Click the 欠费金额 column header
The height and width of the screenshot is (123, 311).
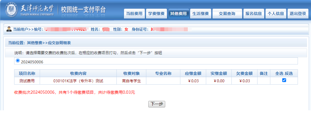point(244,74)
